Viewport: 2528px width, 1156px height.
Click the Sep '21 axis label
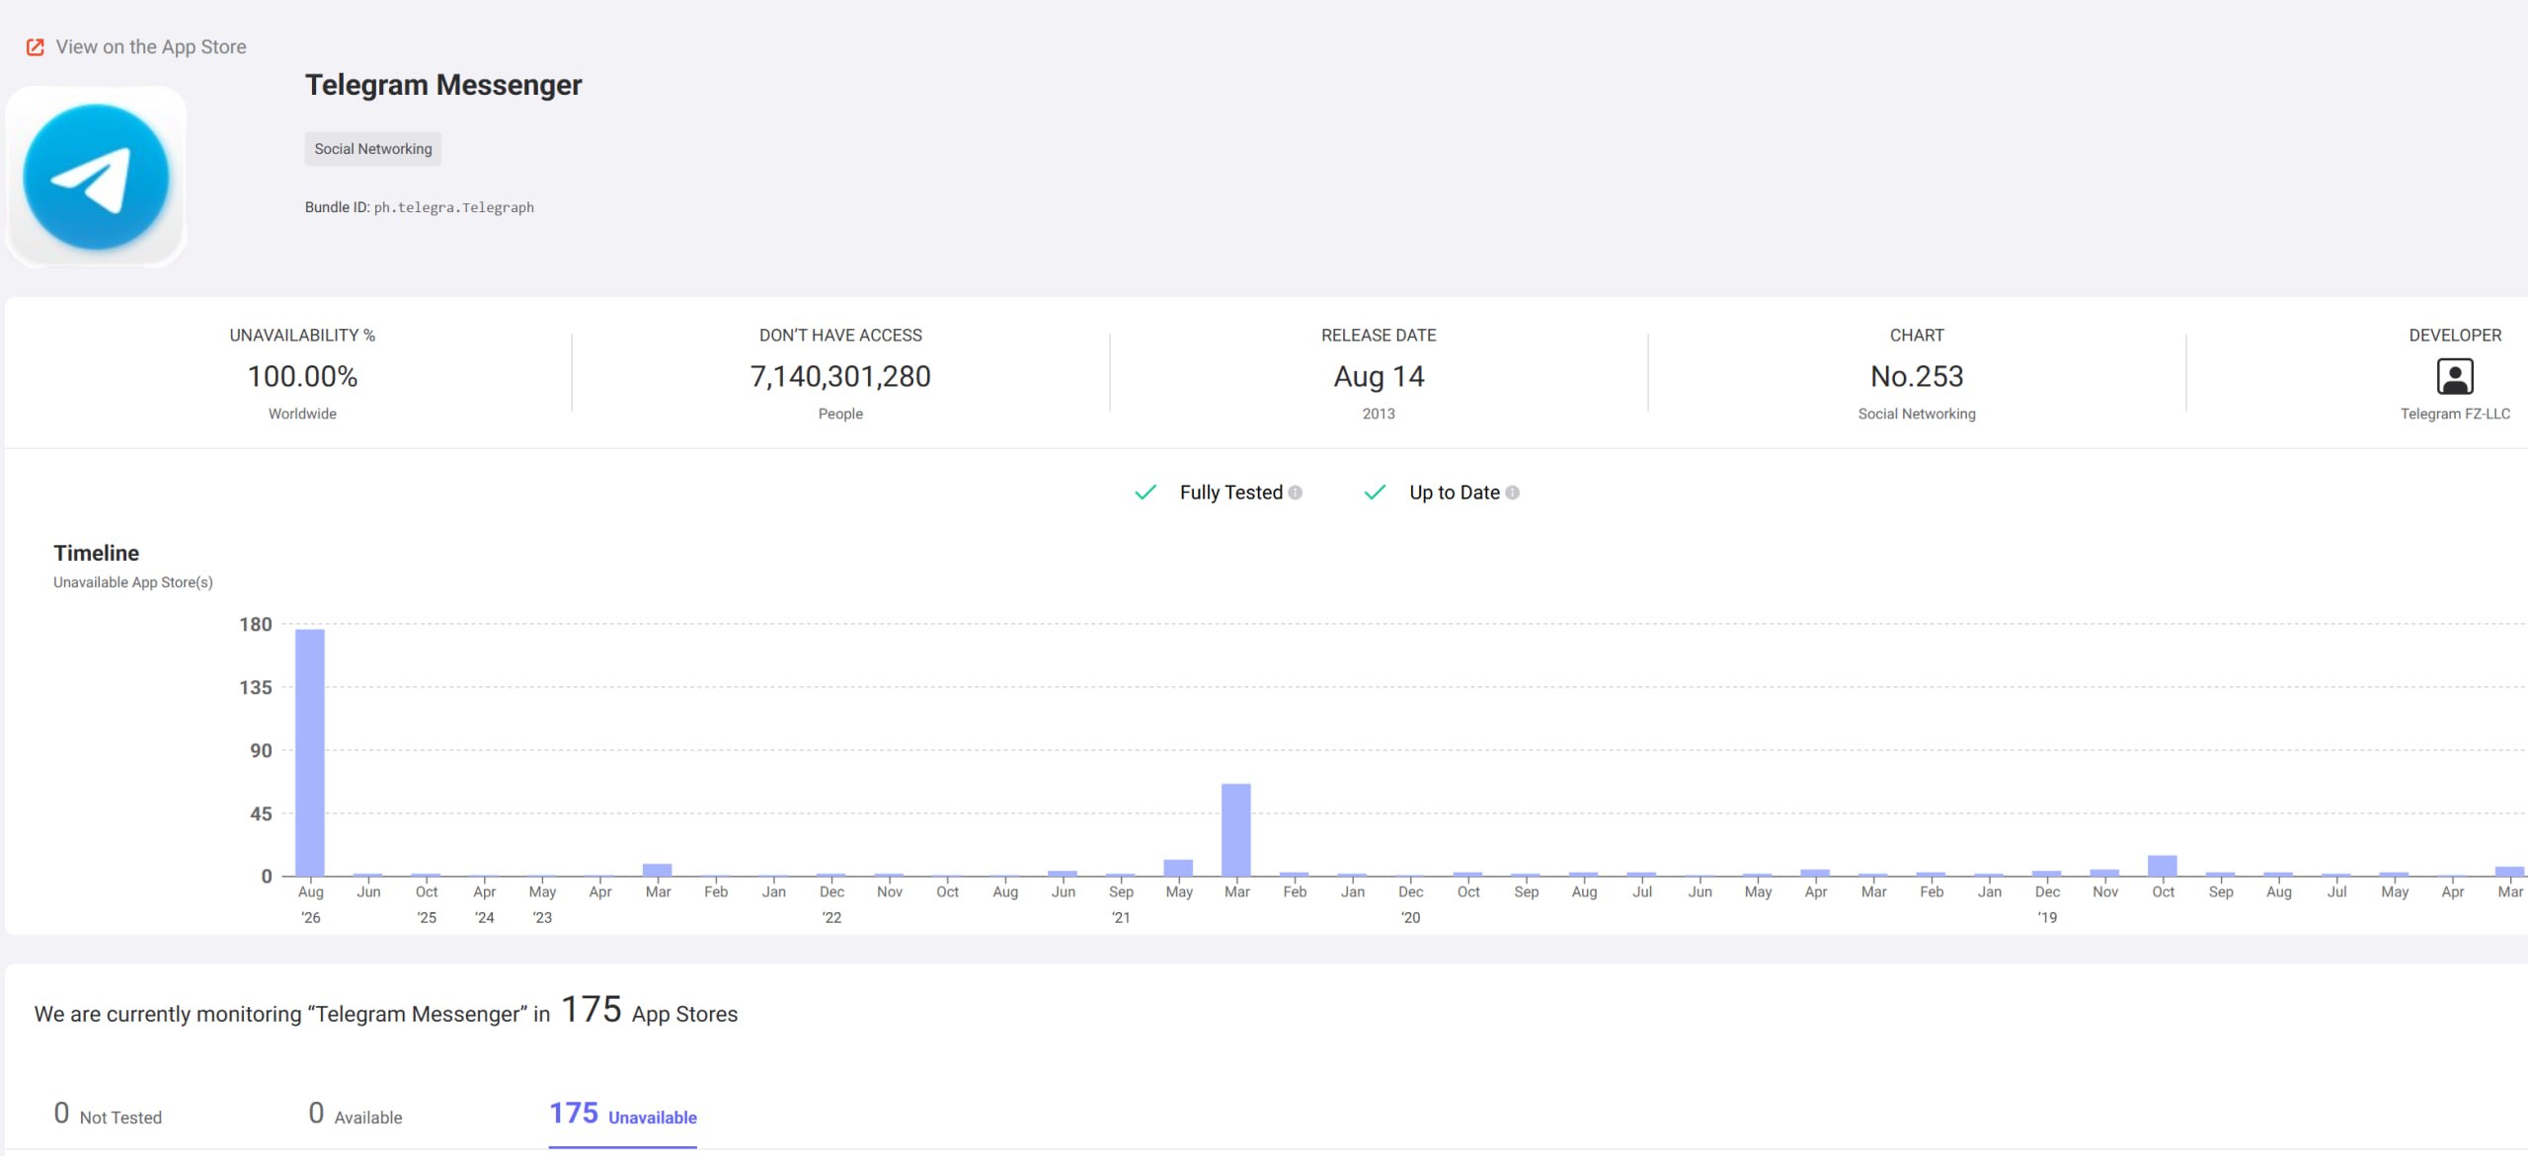click(x=1121, y=904)
